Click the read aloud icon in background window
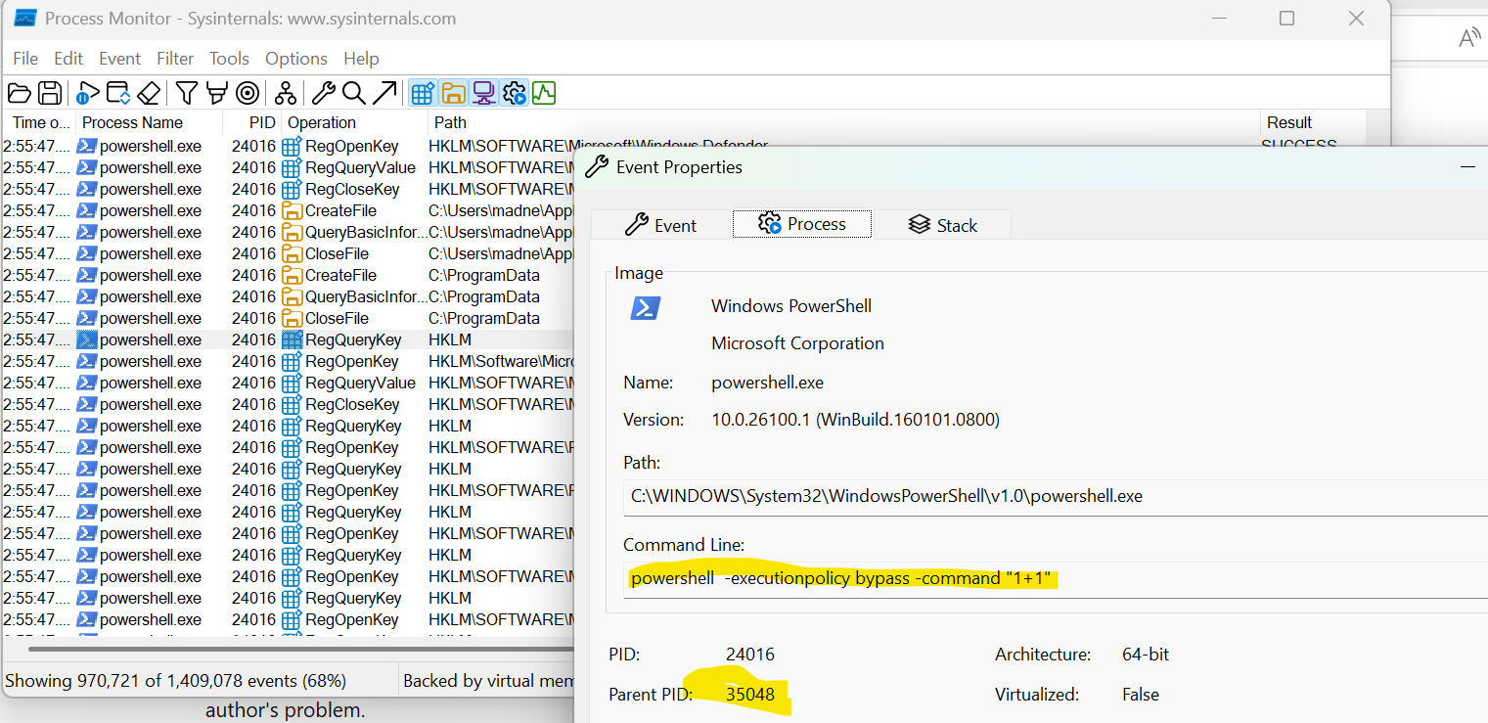1488x723 pixels. click(x=1468, y=38)
